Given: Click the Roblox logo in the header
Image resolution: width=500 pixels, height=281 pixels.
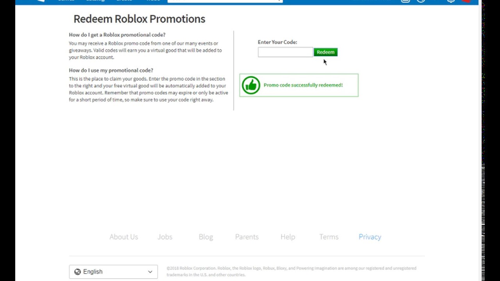Looking at the screenshot, I should click(x=41, y=1).
